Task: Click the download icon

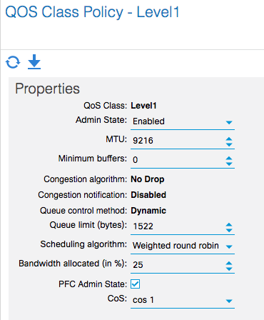Action: click(34, 62)
